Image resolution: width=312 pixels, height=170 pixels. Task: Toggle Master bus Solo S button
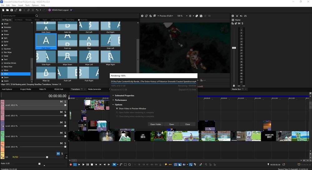click(x=242, y=23)
